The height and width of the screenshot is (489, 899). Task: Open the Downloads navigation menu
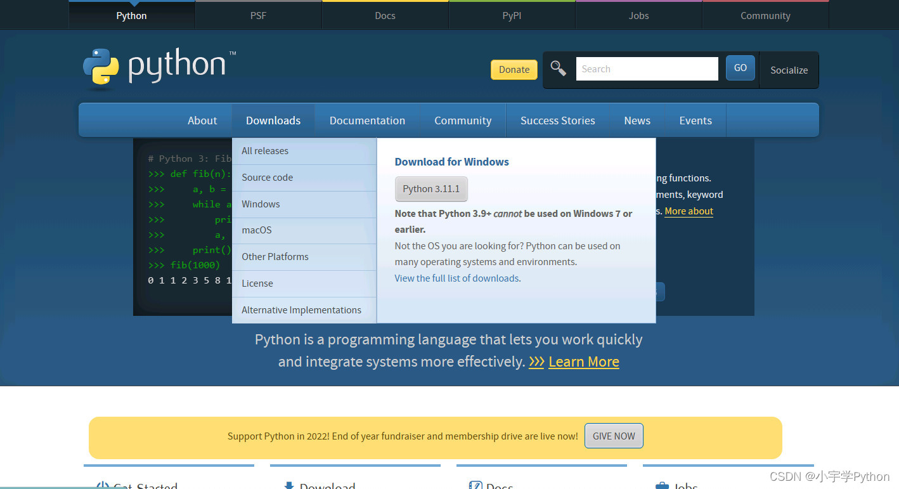[273, 121]
